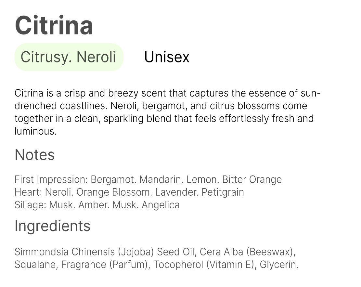The width and height of the screenshot is (361, 287).
Task: Select the green Citrusy. Neroli tag
Action: [x=69, y=57]
